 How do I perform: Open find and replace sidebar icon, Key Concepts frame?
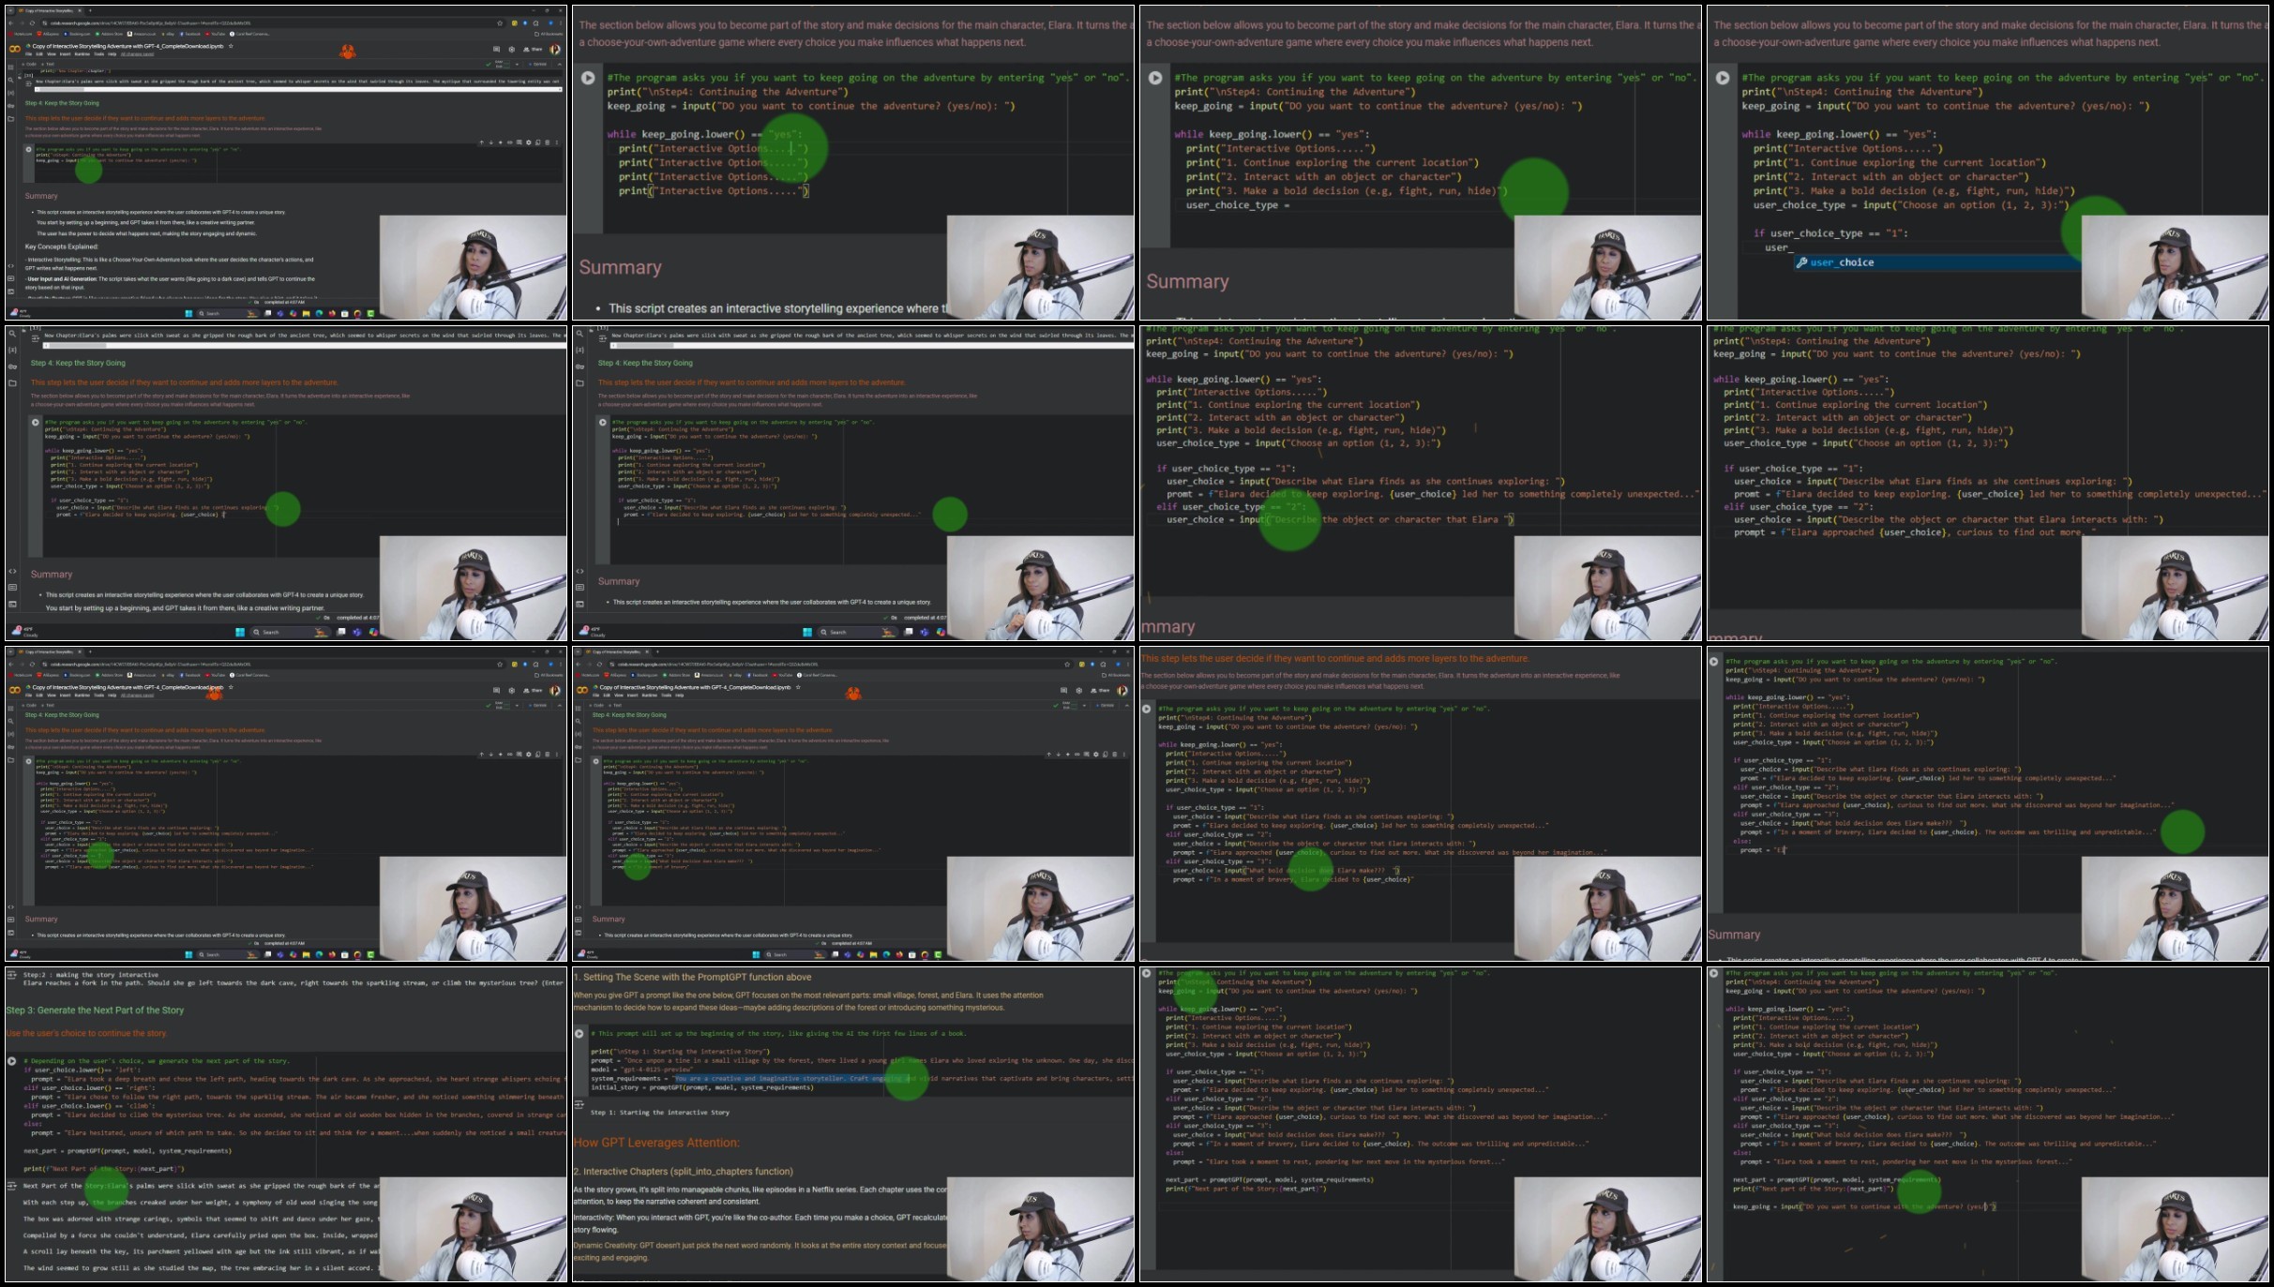(10, 80)
